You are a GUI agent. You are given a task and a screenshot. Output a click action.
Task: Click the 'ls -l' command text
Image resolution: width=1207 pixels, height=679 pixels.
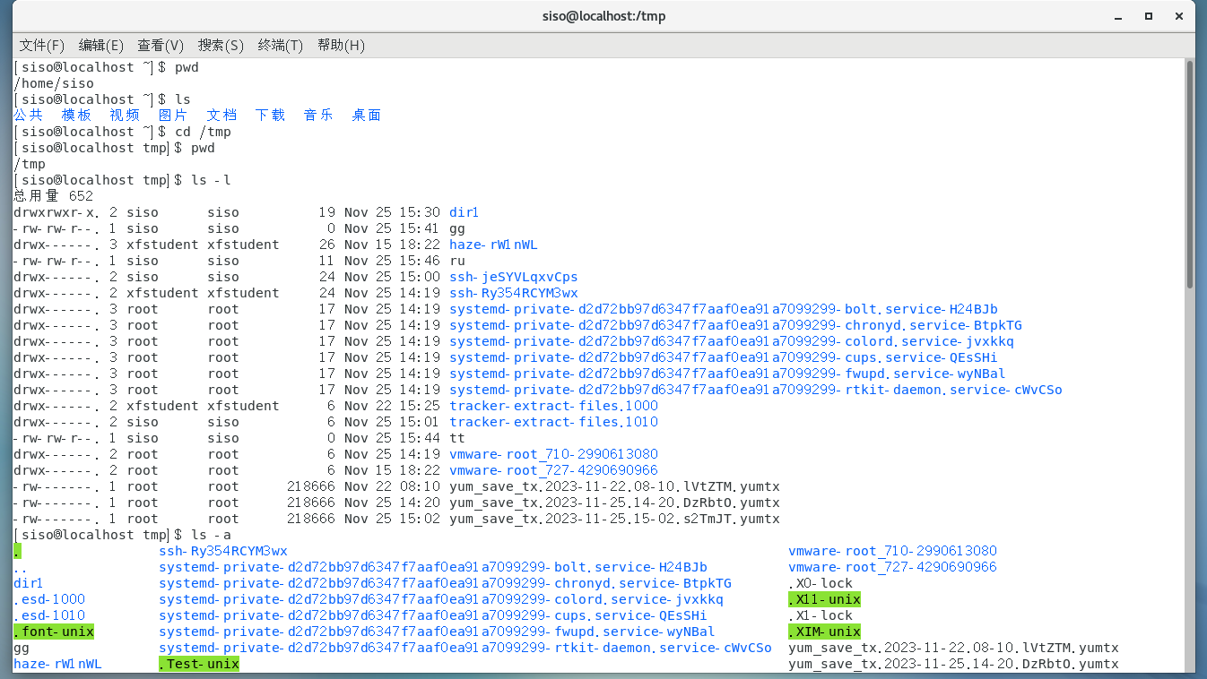[211, 180]
